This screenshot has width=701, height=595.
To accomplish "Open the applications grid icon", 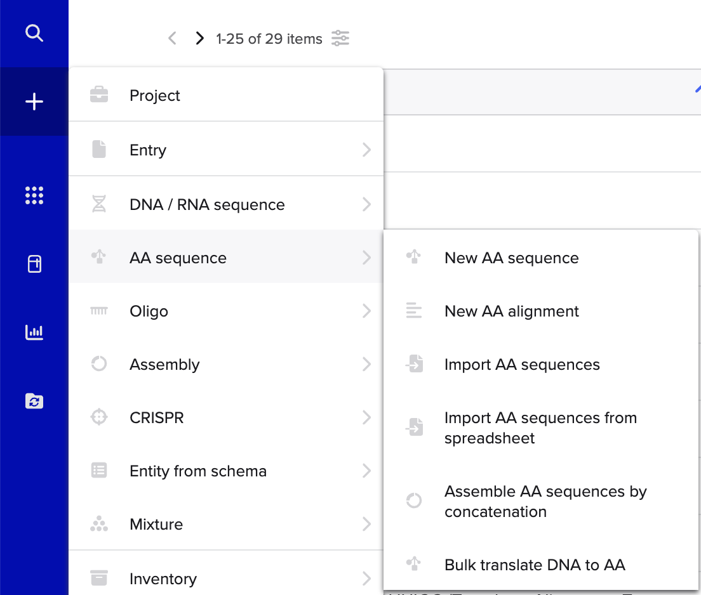I will (x=34, y=195).
